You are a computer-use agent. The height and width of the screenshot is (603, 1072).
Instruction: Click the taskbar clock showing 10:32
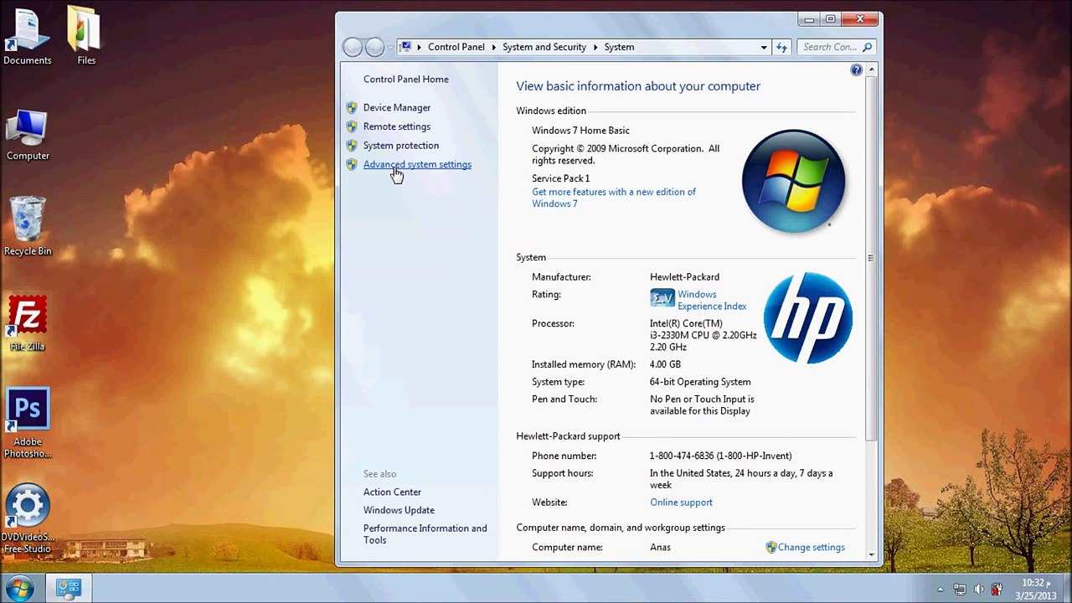[x=1035, y=589]
